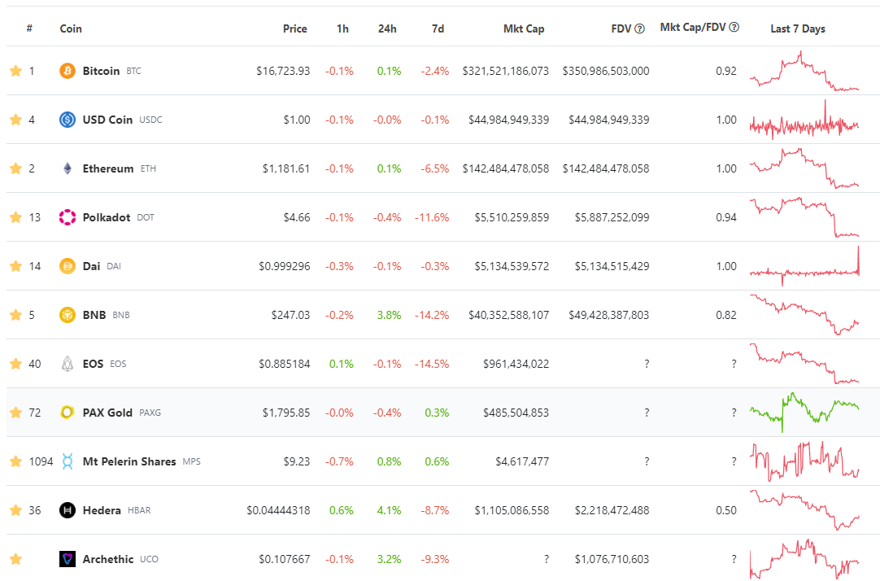Viewport: 880px width, 581px height.
Task: Select Archethic's FDV $1,076,710,603
Action: click(612, 559)
